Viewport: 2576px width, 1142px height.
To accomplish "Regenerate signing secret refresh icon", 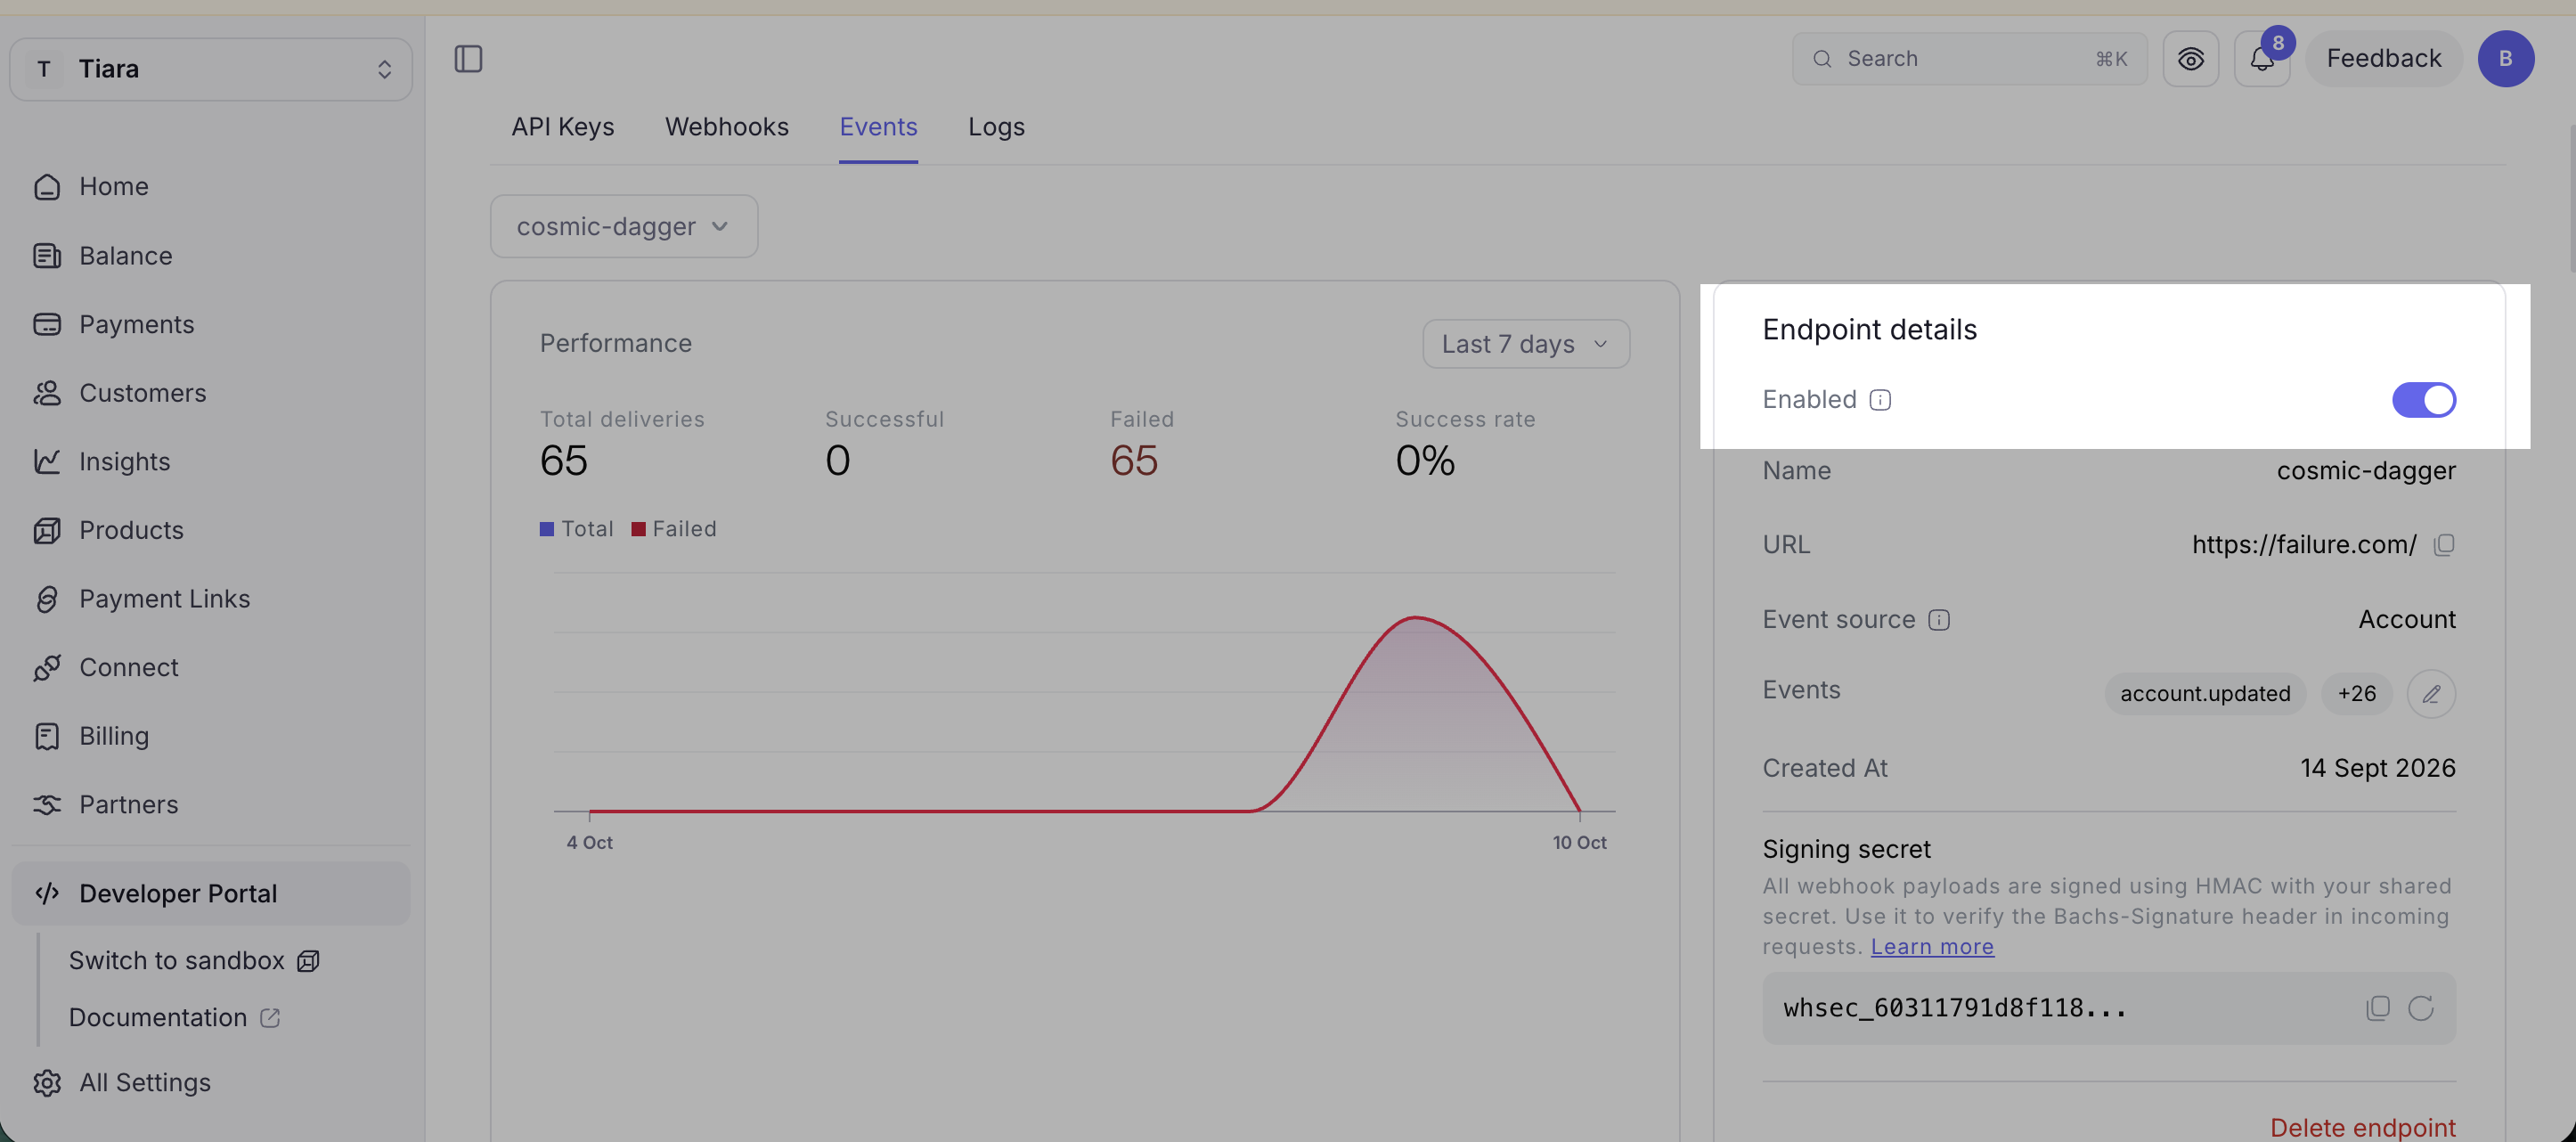I will 2420,1008.
